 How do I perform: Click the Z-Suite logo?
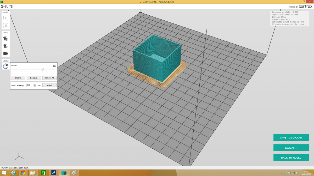pos(7,6)
